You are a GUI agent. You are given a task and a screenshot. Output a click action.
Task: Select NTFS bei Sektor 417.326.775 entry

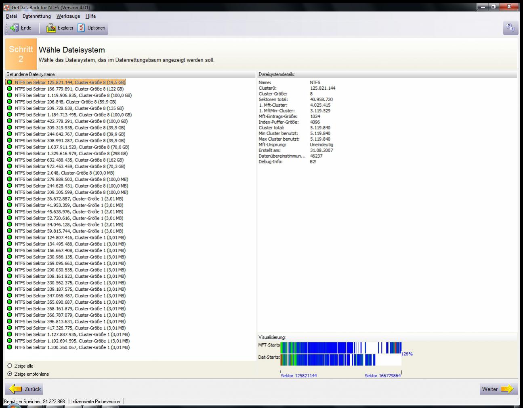coord(66,328)
